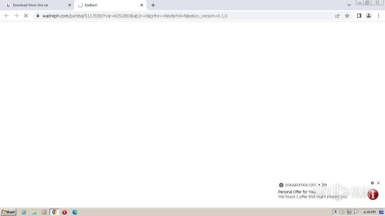This screenshot has height=216, width=385.
Task: Select the Chrome taskbar button
Action: point(54,212)
